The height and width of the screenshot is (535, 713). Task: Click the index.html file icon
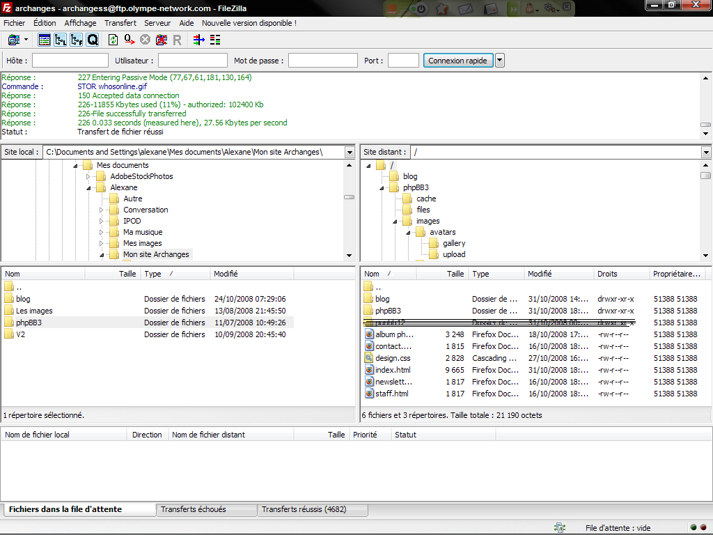[x=369, y=370]
